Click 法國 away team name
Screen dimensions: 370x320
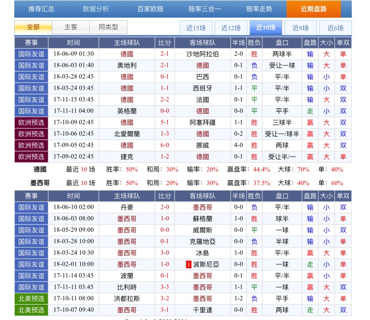coord(202,100)
